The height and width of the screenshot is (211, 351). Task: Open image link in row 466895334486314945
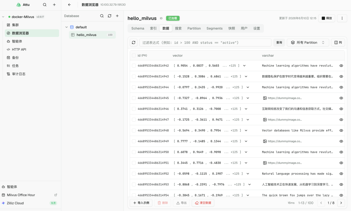point(282,98)
